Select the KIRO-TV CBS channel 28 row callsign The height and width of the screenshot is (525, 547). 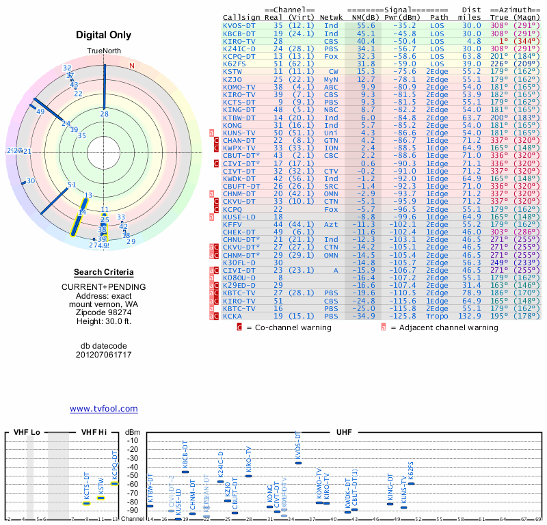(241, 40)
